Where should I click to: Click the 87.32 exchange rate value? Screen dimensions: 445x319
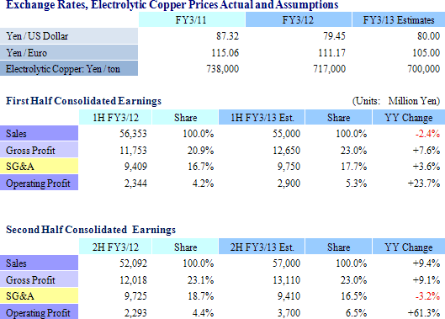[227, 36]
